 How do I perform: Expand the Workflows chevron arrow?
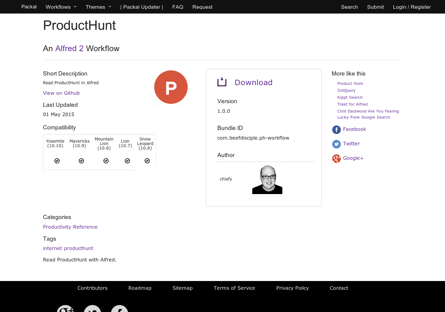coord(75,7)
